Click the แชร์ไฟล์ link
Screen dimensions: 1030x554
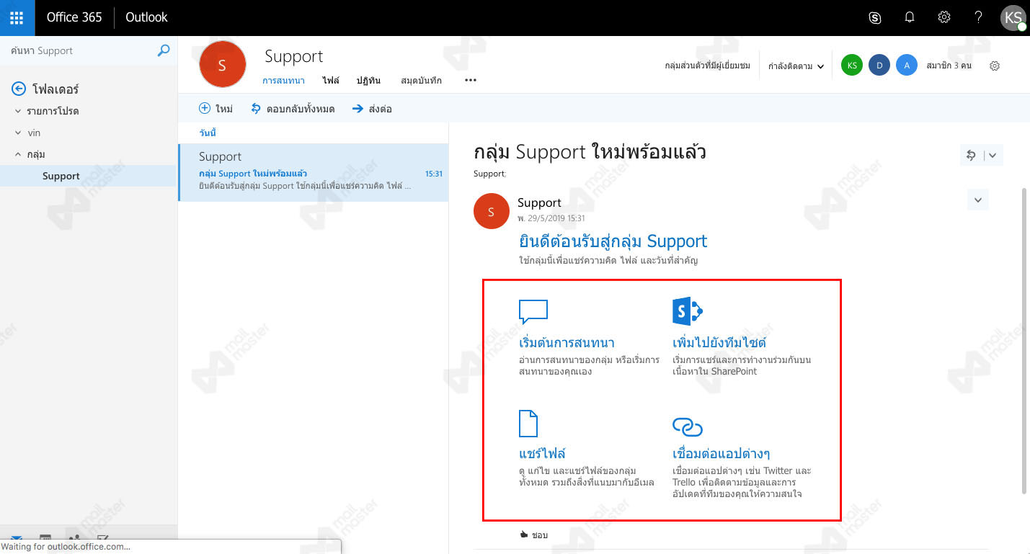542,454
